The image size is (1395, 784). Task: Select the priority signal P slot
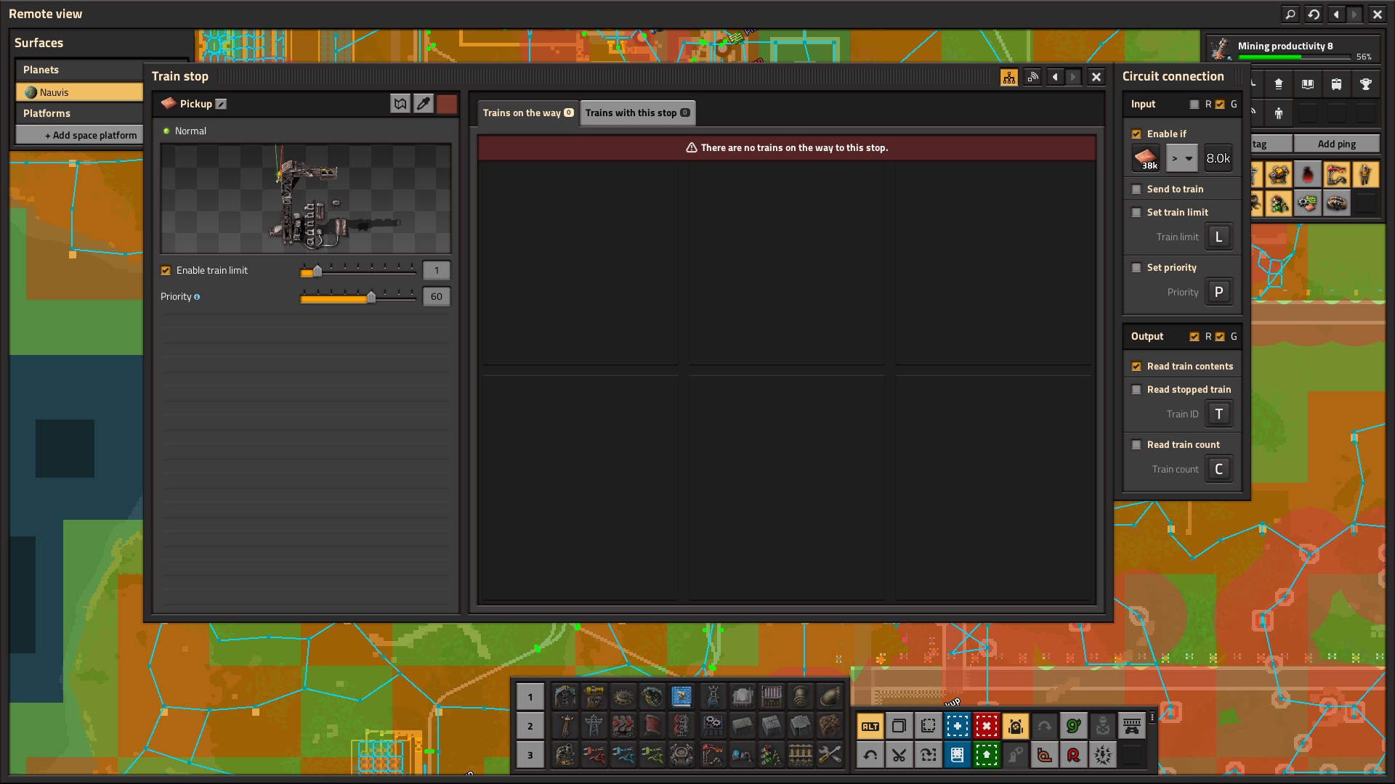coord(1219,292)
